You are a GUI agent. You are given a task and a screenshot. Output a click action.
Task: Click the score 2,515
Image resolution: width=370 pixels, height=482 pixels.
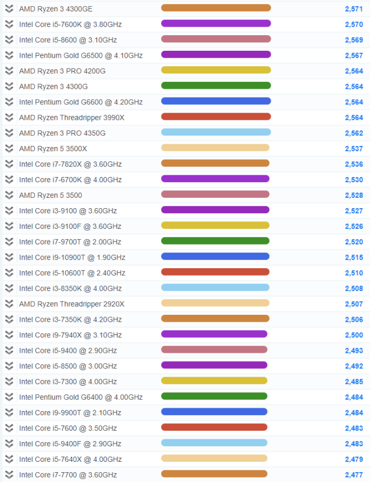point(354,257)
